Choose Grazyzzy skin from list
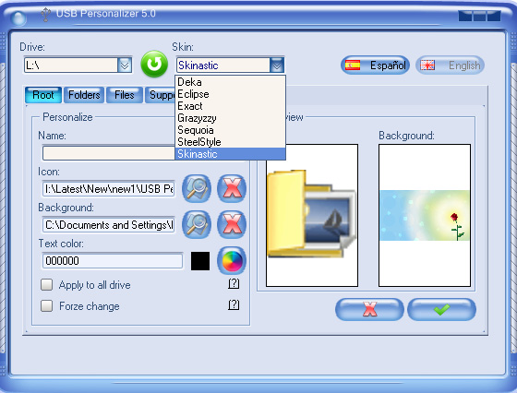 (x=230, y=118)
